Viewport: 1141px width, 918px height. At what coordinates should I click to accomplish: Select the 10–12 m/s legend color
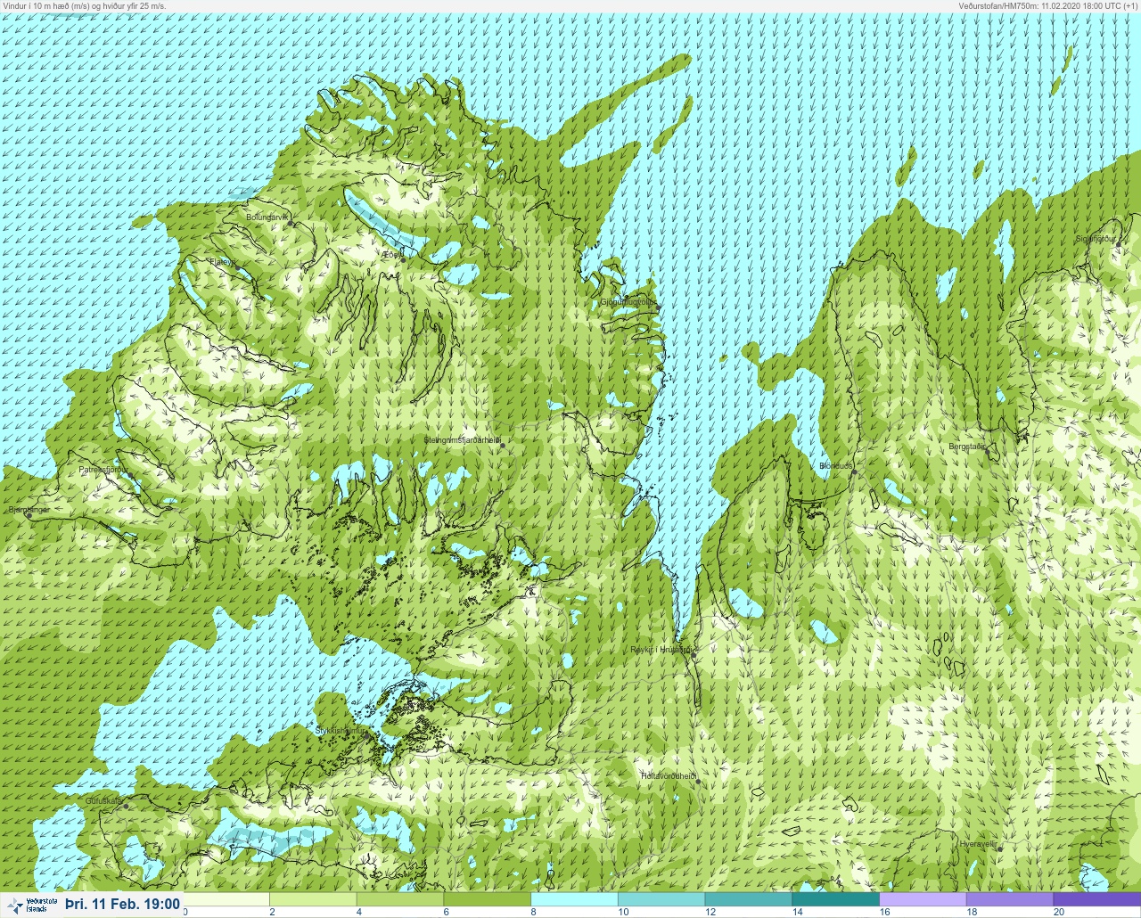pos(663,899)
